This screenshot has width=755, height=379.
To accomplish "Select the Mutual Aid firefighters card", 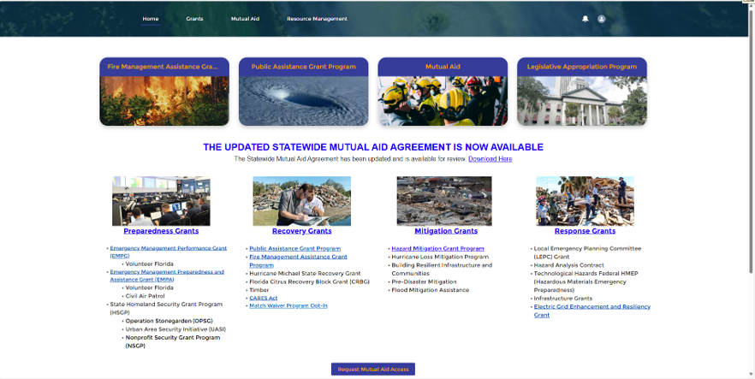I will 443,92.
